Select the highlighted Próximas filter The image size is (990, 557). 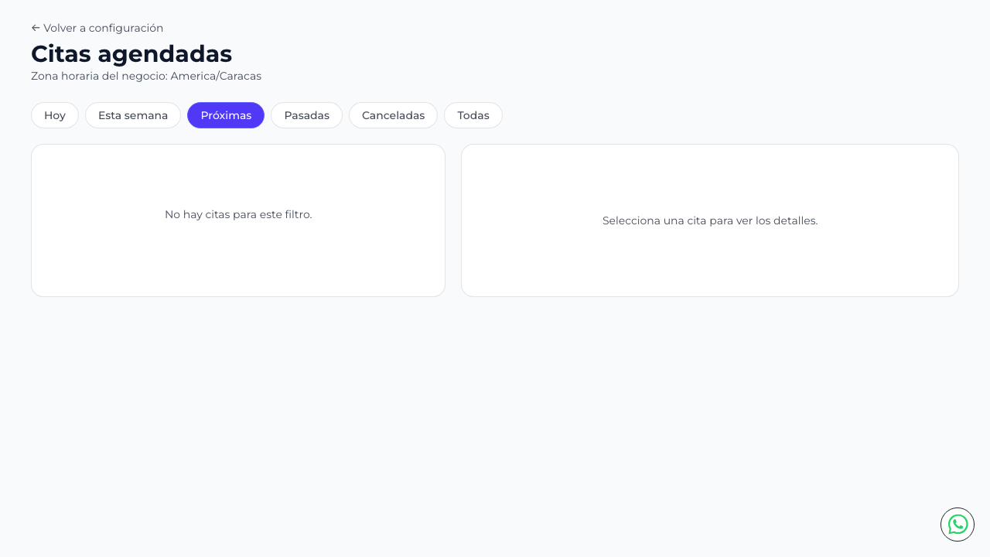(x=226, y=115)
